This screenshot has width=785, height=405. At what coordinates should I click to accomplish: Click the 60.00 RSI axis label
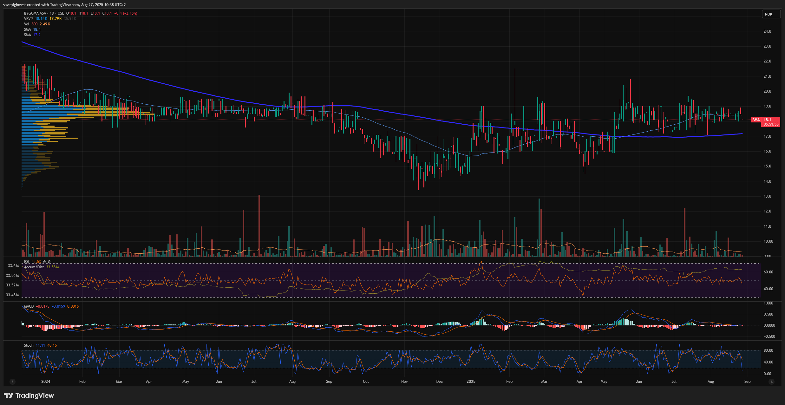[x=768, y=272]
